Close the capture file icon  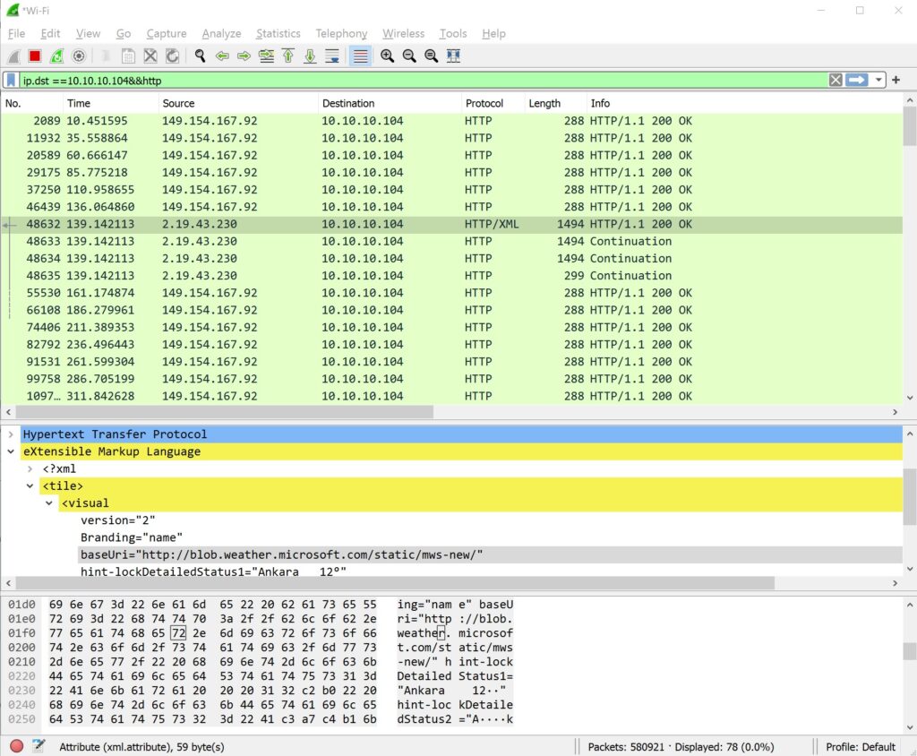[150, 56]
